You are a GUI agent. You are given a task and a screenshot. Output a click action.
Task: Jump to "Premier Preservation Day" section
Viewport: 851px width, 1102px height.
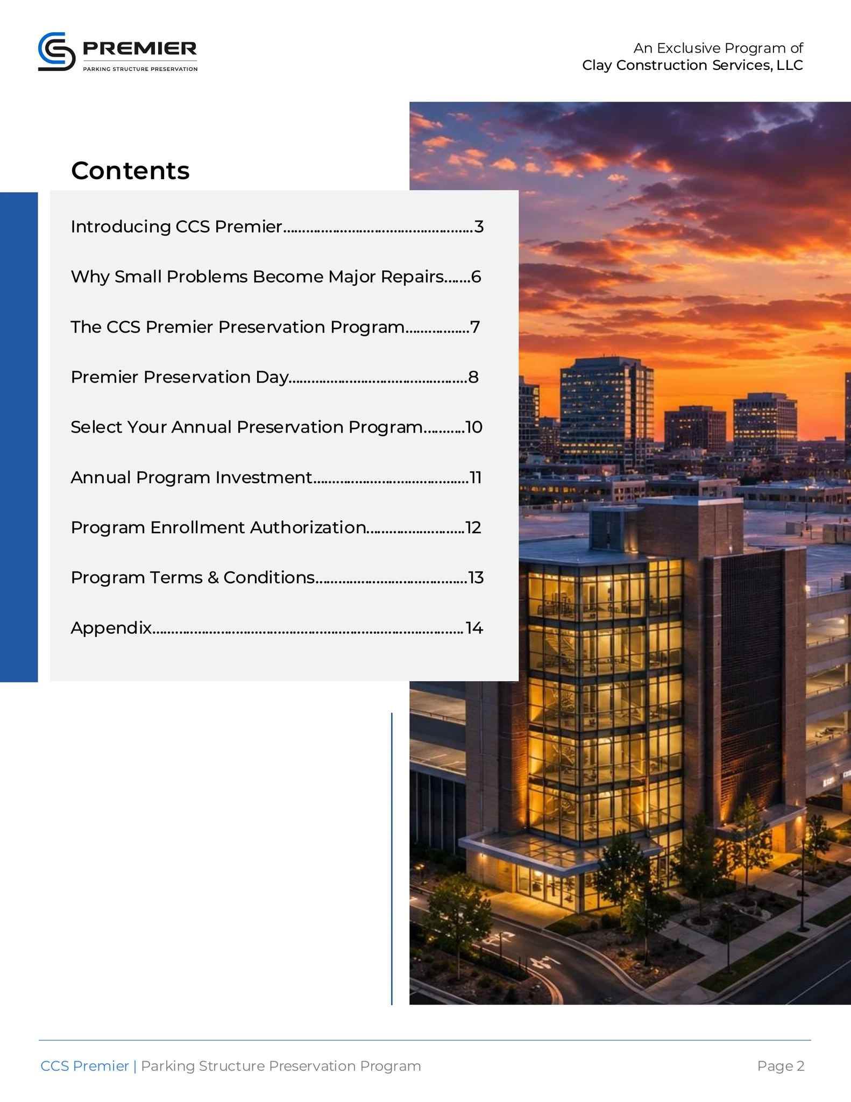[275, 377]
